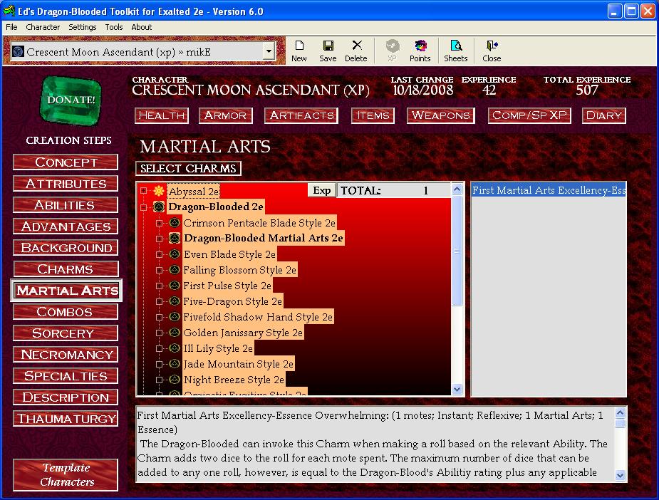659x500 pixels.
Task: Open the Points toolbar icon
Action: click(420, 46)
